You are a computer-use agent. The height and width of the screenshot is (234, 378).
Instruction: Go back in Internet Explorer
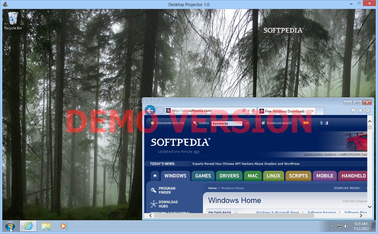[x=149, y=110]
